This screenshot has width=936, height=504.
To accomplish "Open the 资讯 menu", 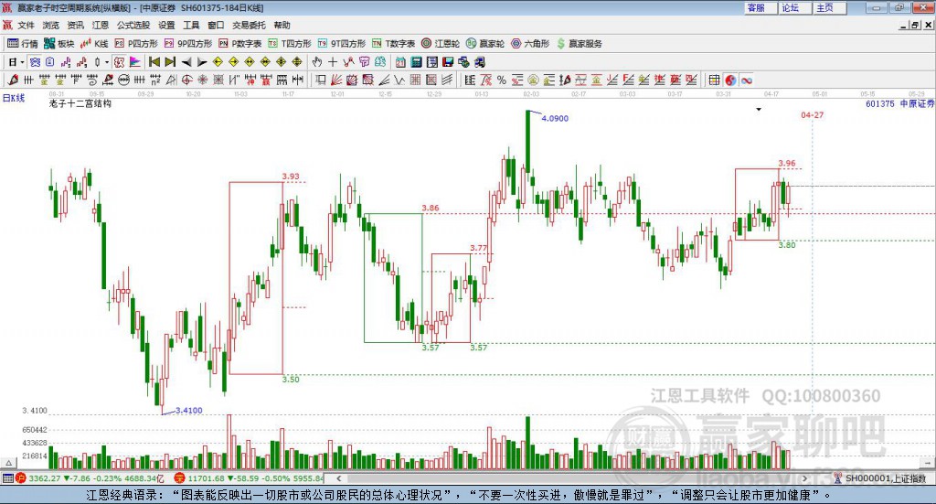I will click(75, 25).
